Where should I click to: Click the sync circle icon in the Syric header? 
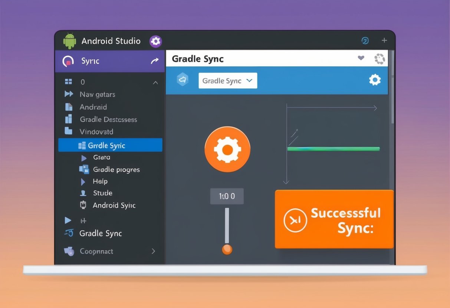pyautogui.click(x=68, y=61)
